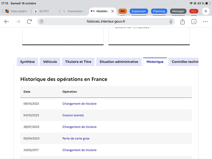The image size is (212, 159).
Task: Close the HistoVec tab
Action: pos(113,11)
